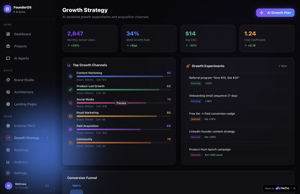Click the Landing Pages globe icon
This screenshot has height=194, width=300.
[8, 104]
